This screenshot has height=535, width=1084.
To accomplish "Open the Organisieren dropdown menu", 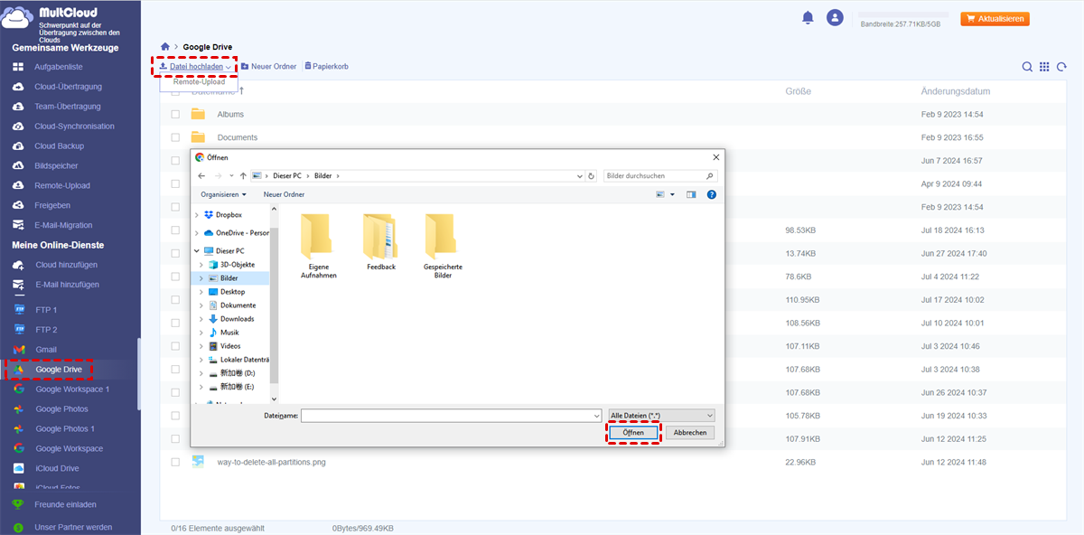I will [223, 194].
